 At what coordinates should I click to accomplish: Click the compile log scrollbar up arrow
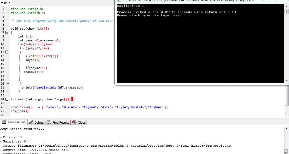coord(287,129)
